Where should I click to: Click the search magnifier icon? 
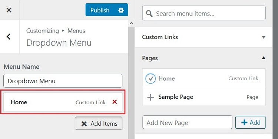[149, 13]
